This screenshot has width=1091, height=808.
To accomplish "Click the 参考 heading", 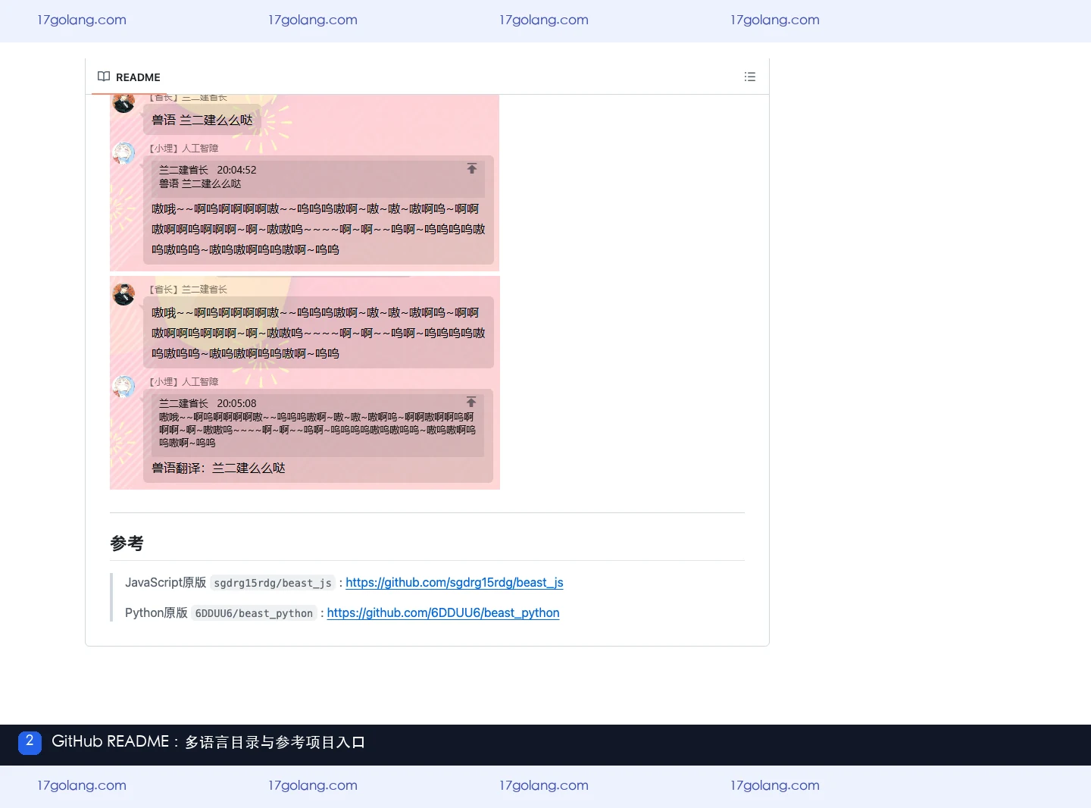I will [x=127, y=543].
